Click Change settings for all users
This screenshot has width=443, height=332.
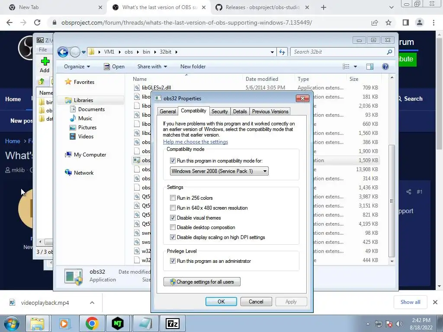202,282
